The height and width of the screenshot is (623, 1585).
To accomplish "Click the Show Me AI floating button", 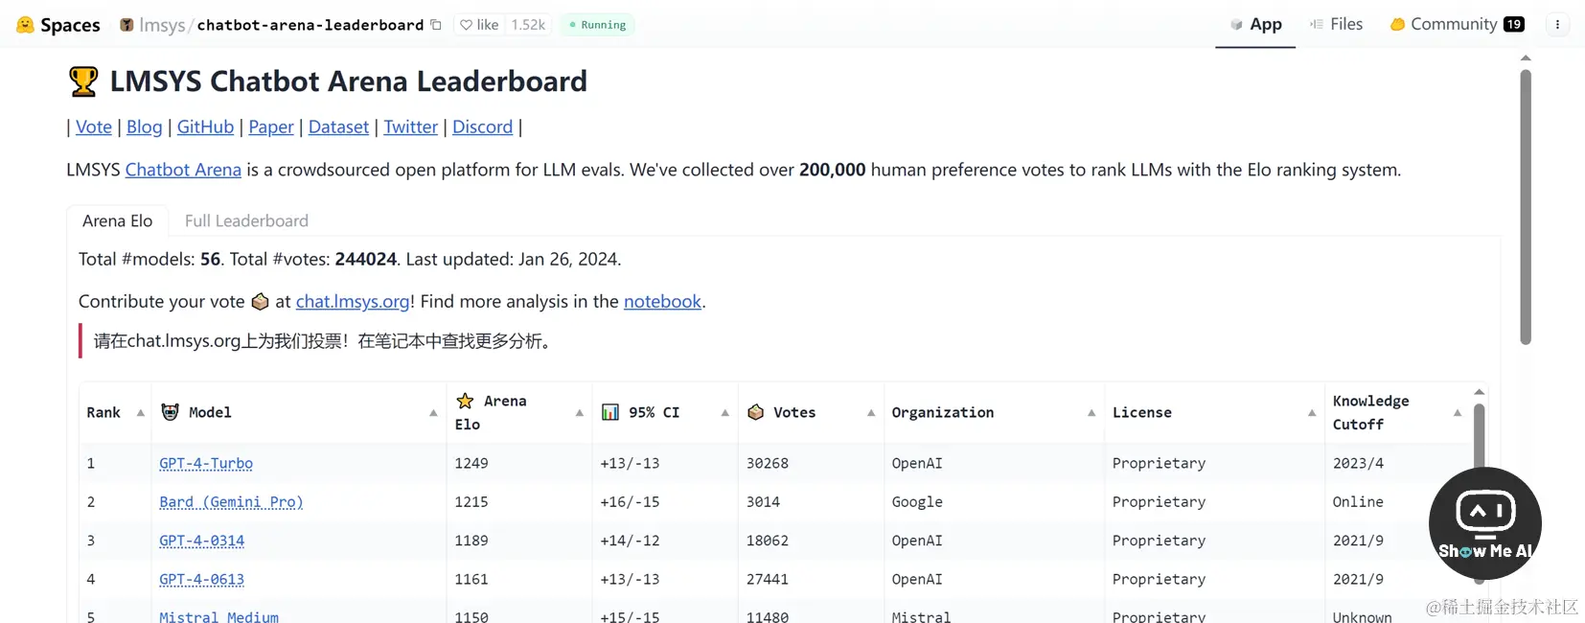I will point(1485,523).
